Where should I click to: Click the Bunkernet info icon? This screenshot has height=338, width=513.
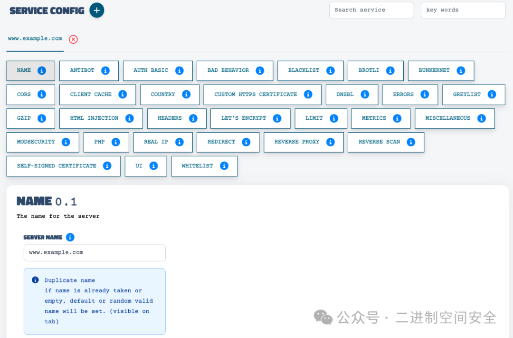tap(461, 70)
